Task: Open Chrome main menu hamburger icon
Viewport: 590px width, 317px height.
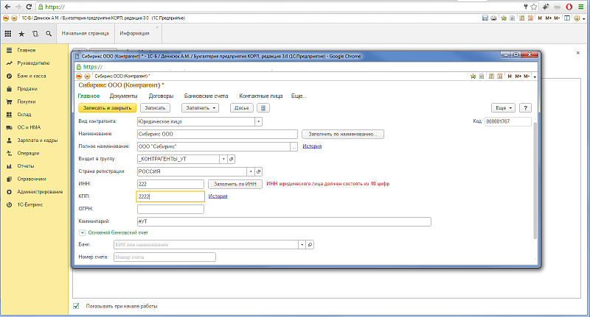Action: tap(581, 7)
